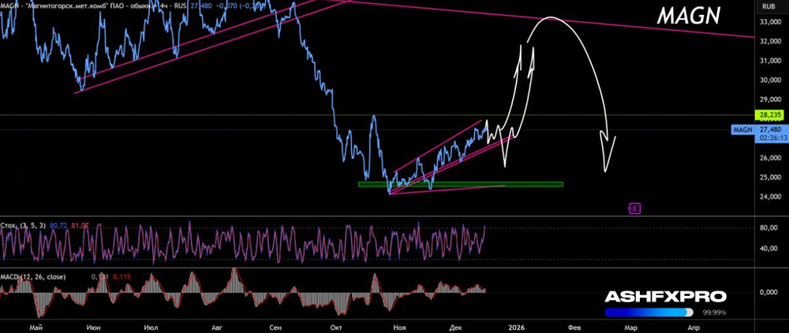Select the MACD (12, 26, close) indicator label

(x=34, y=277)
